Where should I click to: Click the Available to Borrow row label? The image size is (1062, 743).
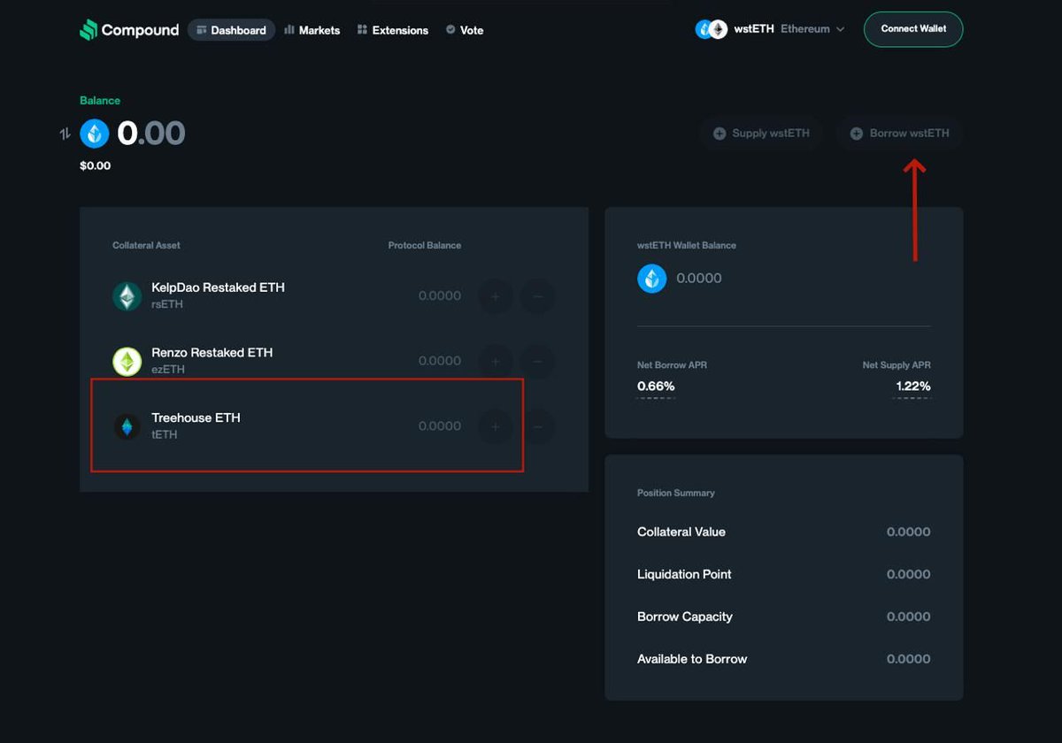pyautogui.click(x=692, y=659)
